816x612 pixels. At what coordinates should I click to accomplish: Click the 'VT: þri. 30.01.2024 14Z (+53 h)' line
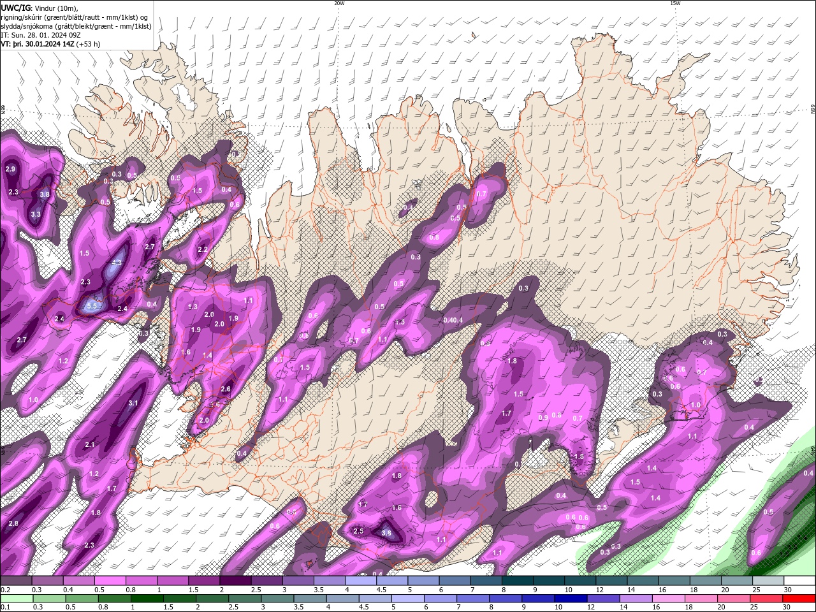pyautogui.click(x=50, y=44)
